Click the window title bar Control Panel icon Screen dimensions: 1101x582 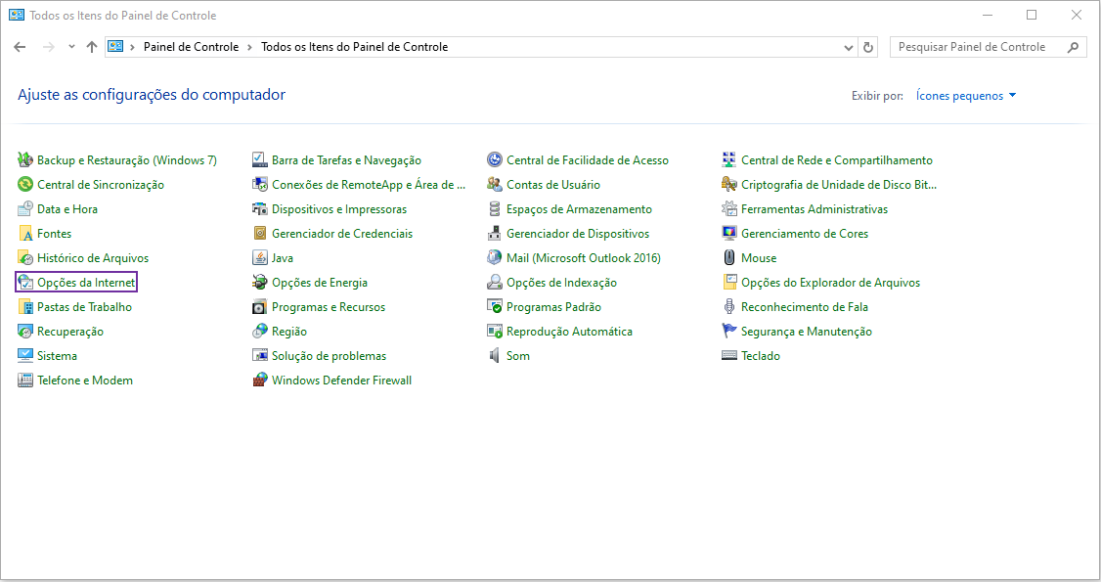pos(17,15)
